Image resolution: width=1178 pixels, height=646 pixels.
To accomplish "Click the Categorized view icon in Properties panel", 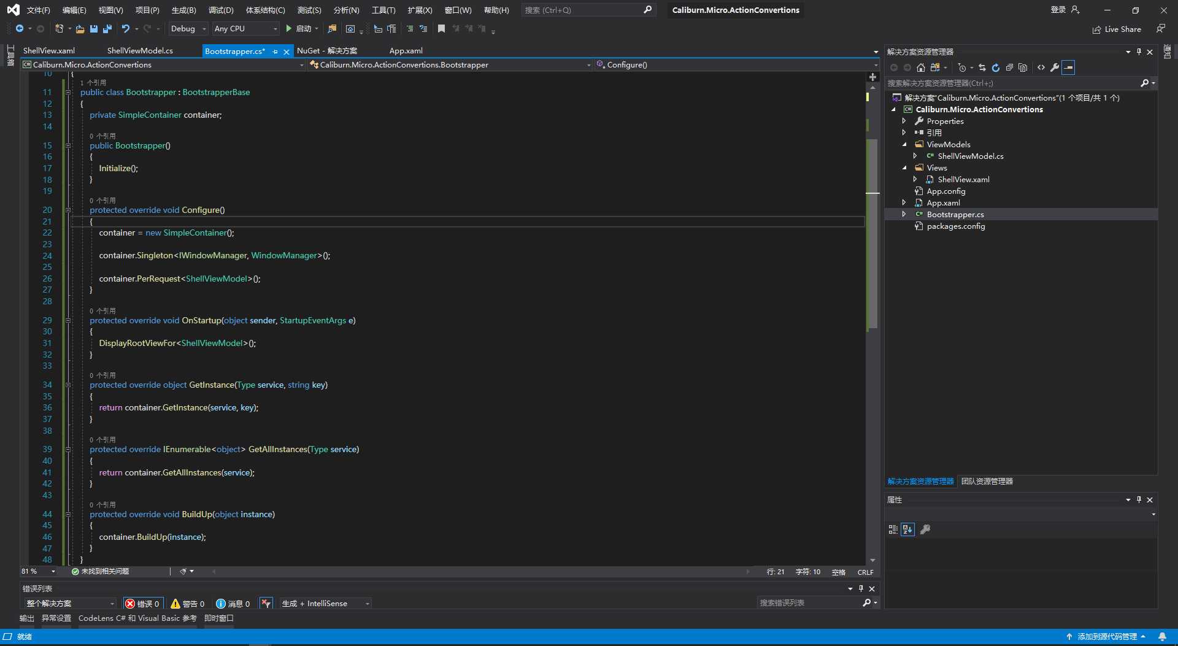I will click(893, 529).
